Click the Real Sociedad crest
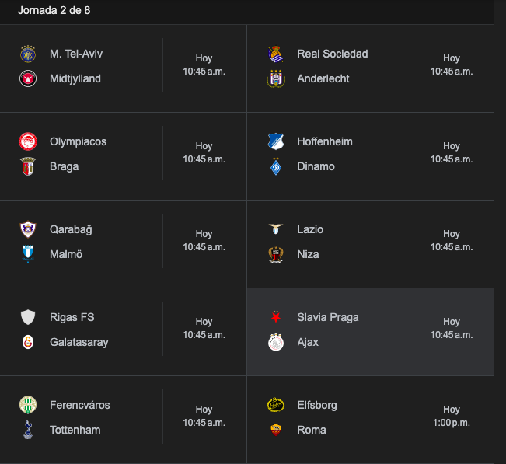506x464 pixels. [276, 54]
